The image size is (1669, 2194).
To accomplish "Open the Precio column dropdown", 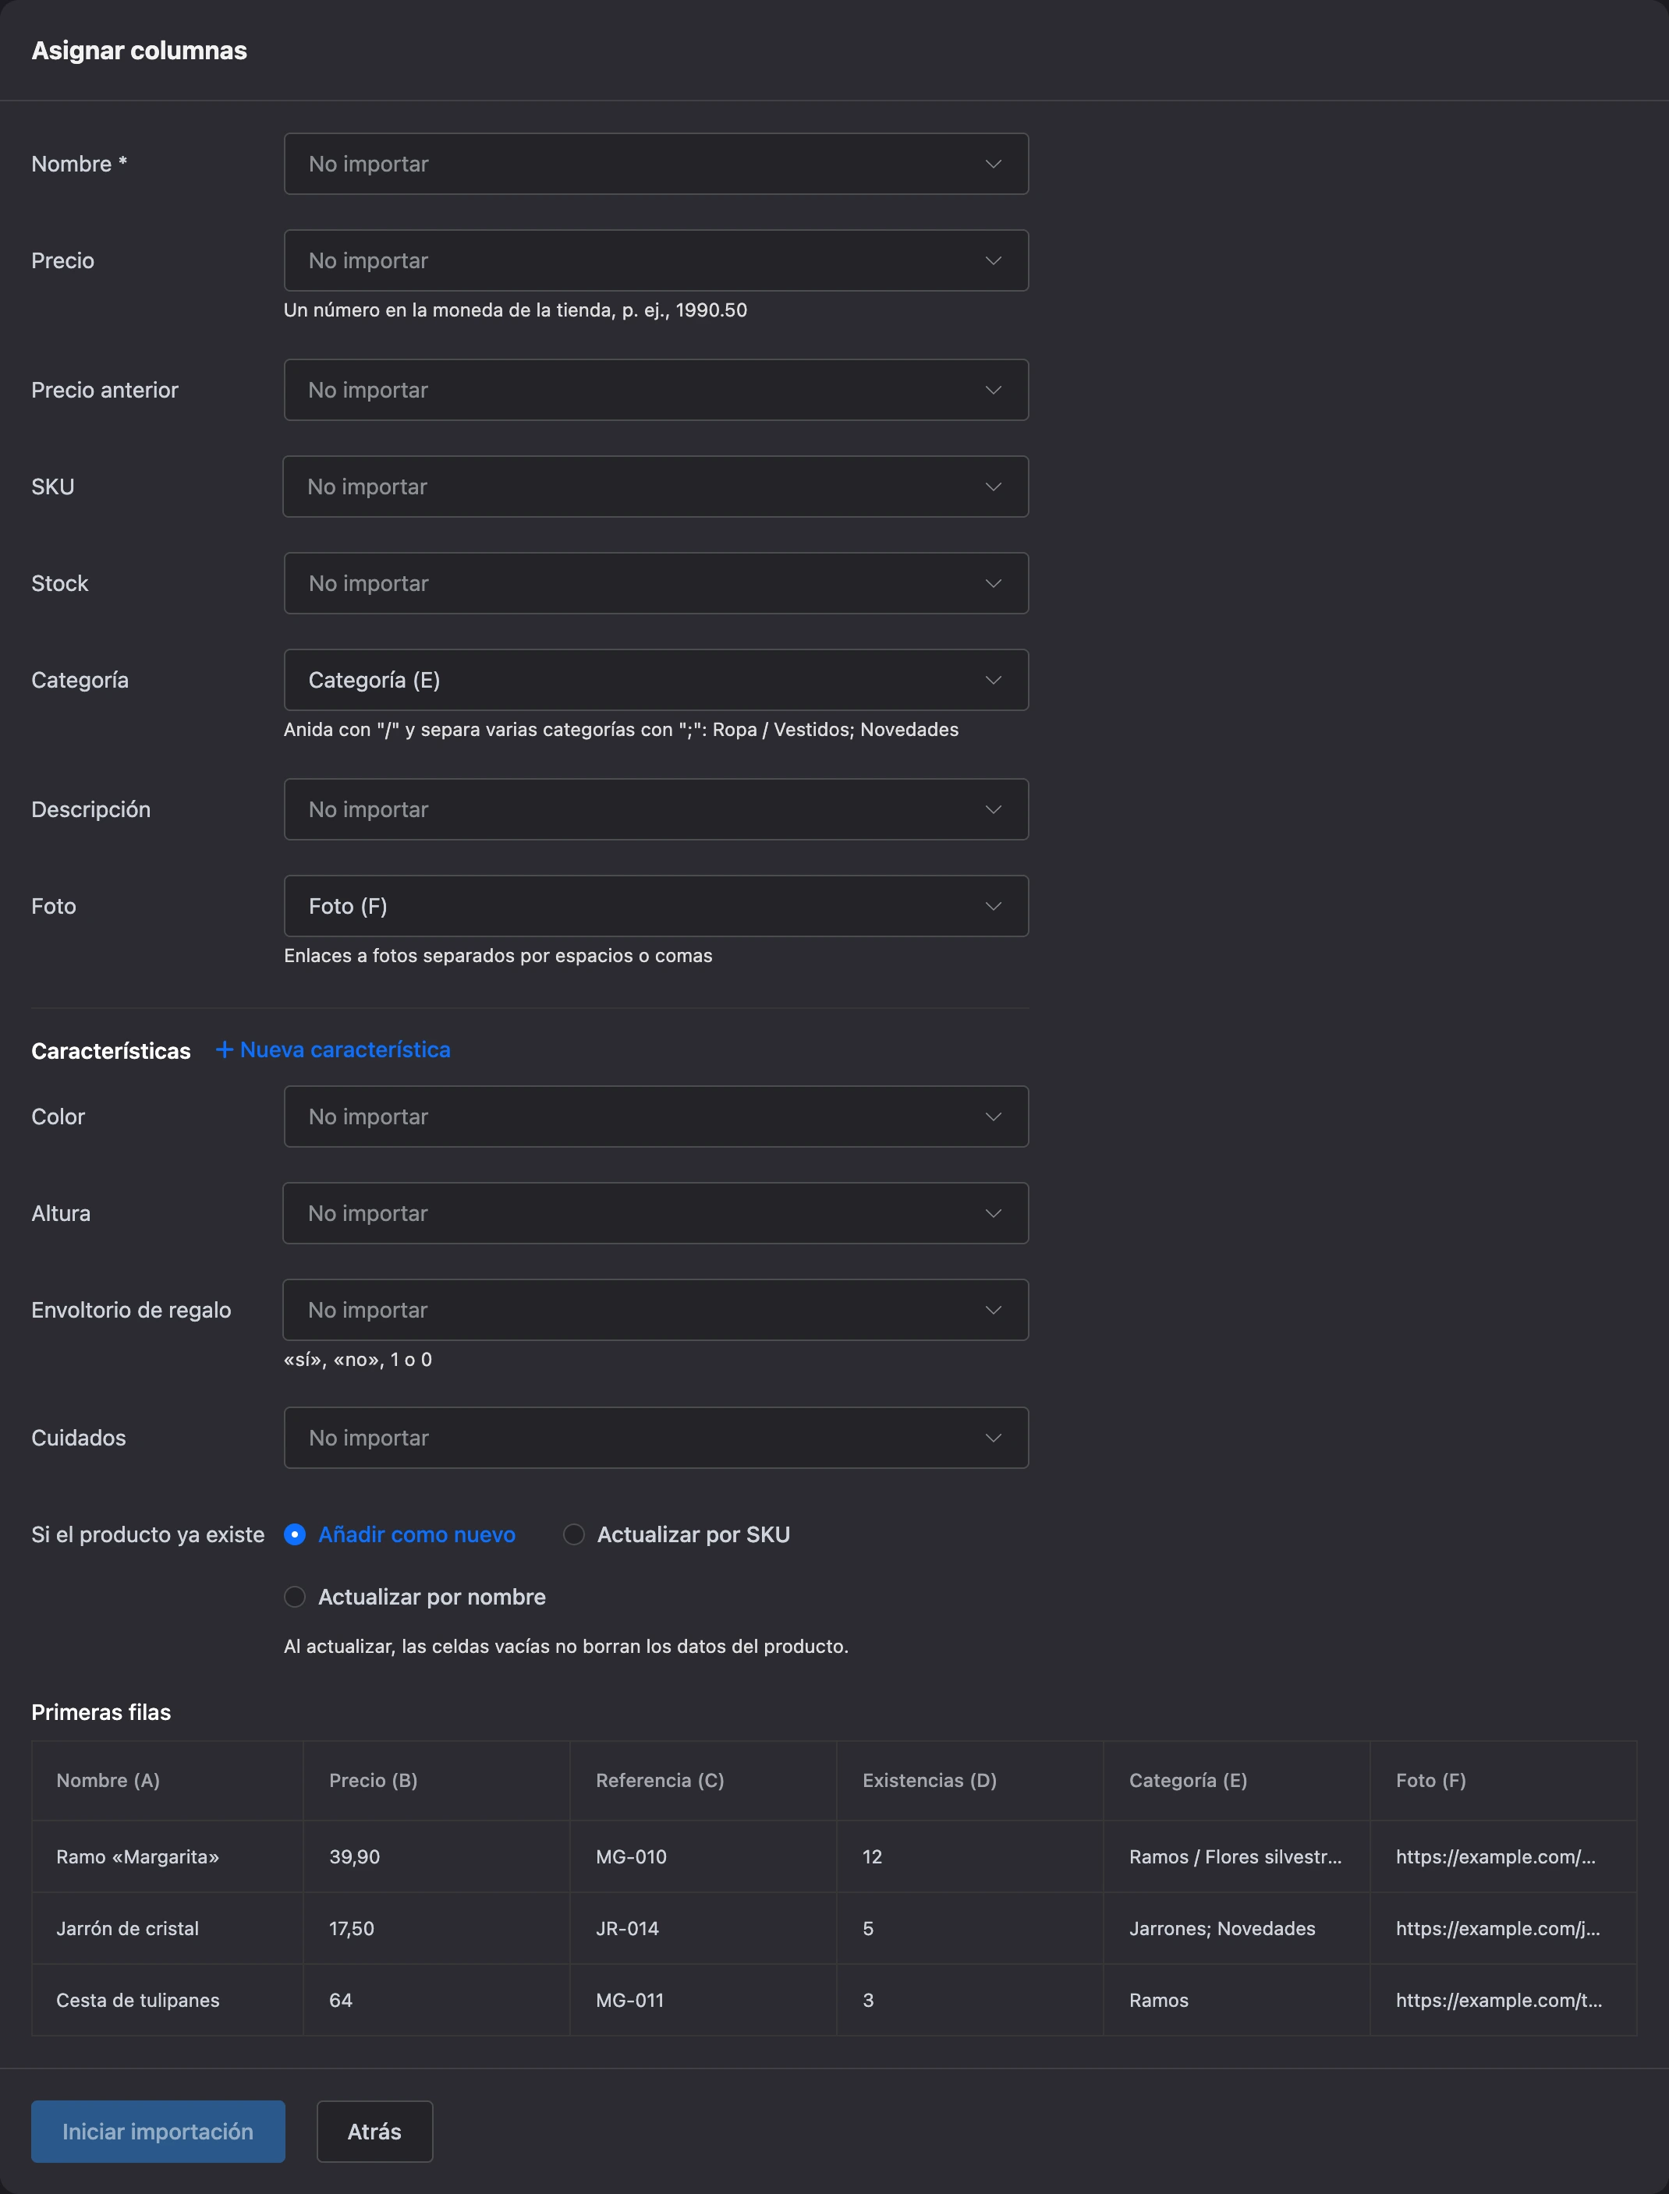I will click(x=656, y=260).
